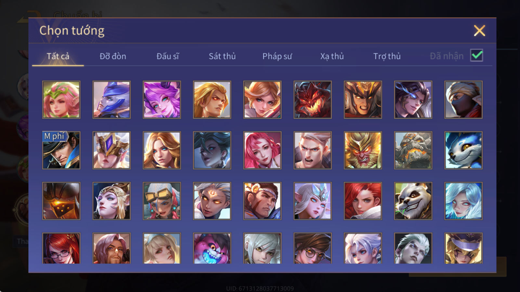Pick the red demon hero portrait
This screenshot has width=520, height=292.
coord(313,100)
